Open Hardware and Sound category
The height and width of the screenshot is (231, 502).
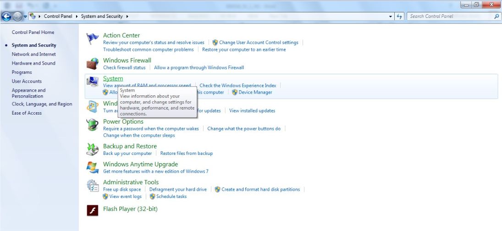pos(33,63)
